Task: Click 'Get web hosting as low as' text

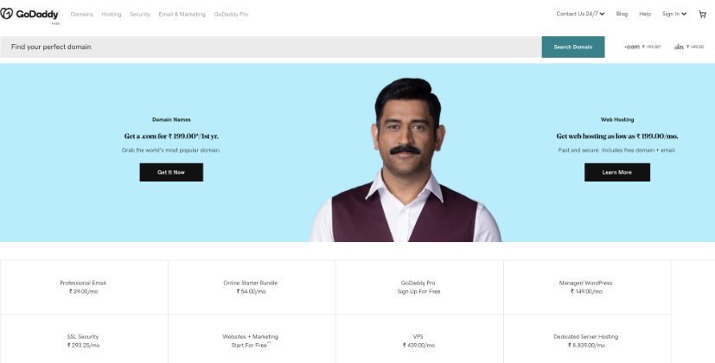Action: point(617,136)
